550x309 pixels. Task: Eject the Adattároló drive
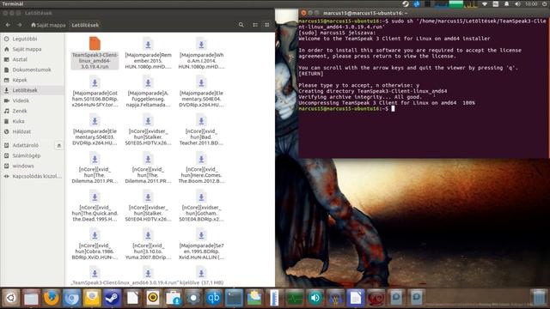[x=59, y=145]
